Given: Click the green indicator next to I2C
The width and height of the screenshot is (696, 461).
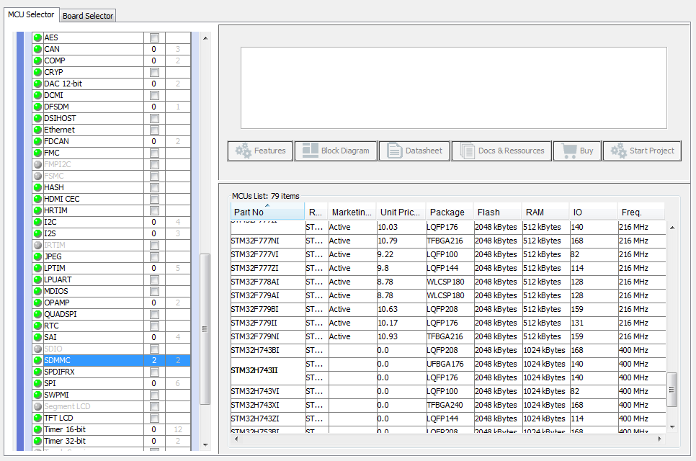Looking at the screenshot, I should [37, 223].
